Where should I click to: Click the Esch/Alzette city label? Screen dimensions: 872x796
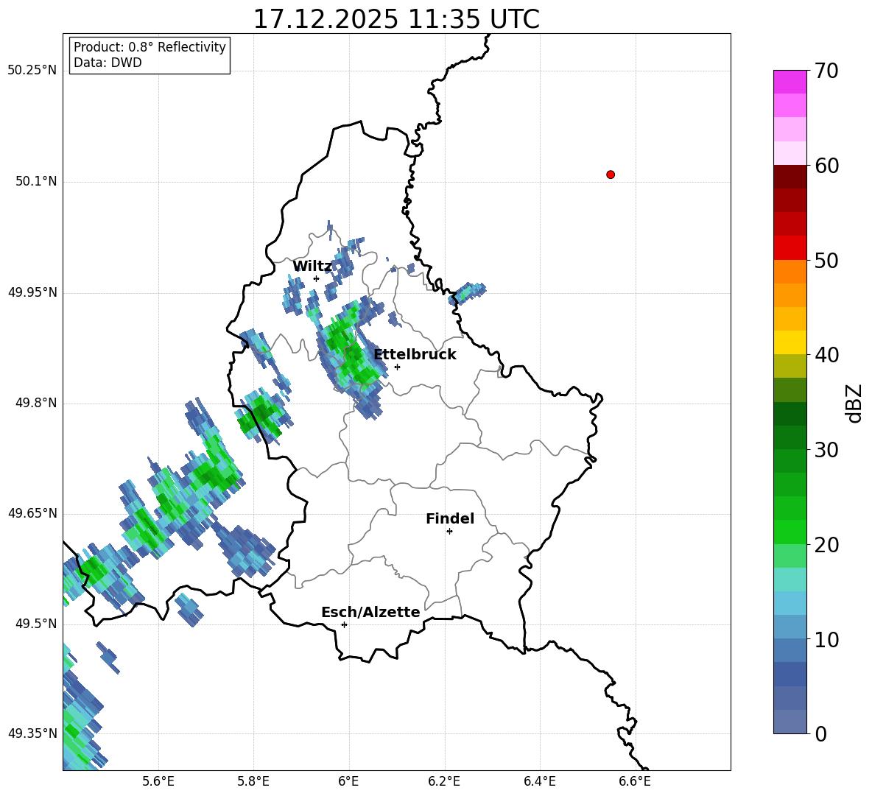370,612
